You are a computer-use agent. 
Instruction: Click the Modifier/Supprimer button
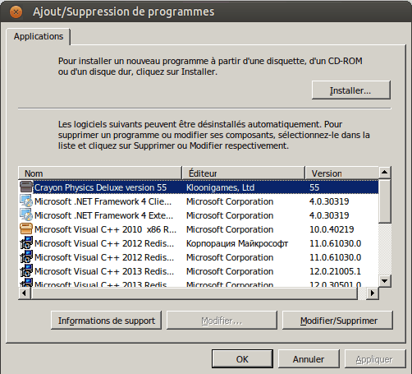[337, 321]
